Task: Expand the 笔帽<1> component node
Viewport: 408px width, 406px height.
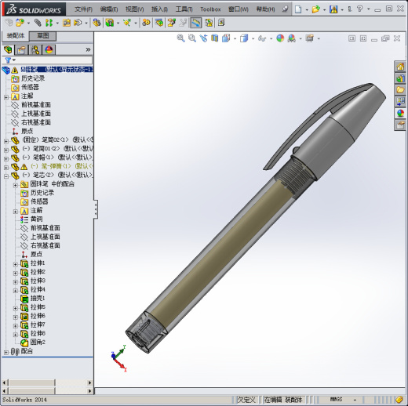Action: (x=6, y=158)
